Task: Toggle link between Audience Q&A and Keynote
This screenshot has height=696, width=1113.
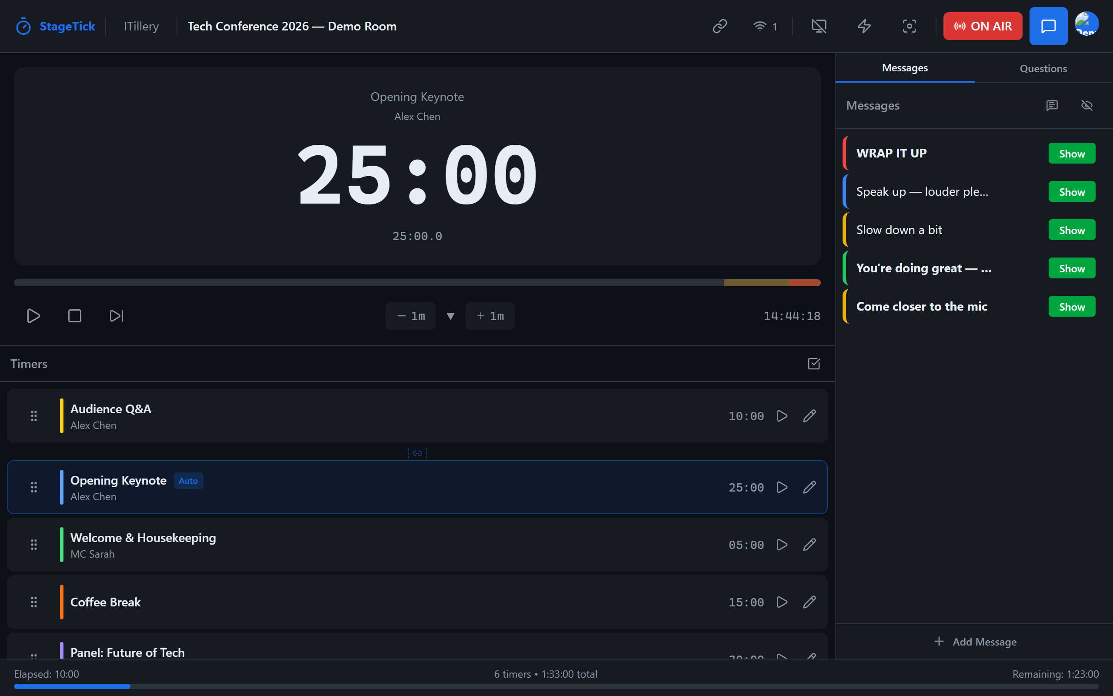Action: click(x=417, y=453)
